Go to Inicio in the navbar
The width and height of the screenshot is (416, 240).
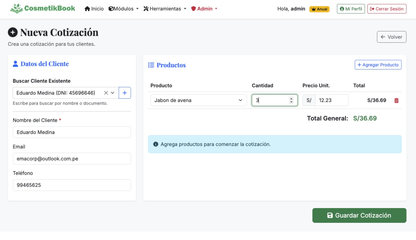point(94,9)
